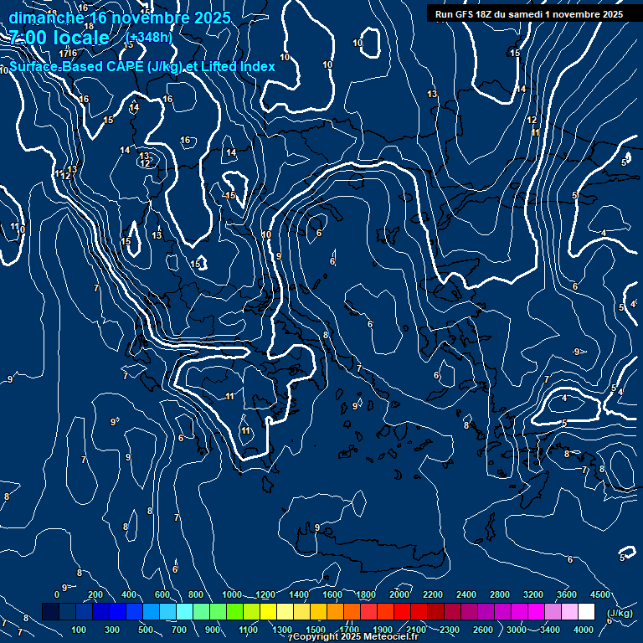Click the '600' legend value
The width and height of the screenshot is (643, 643).
(162, 594)
